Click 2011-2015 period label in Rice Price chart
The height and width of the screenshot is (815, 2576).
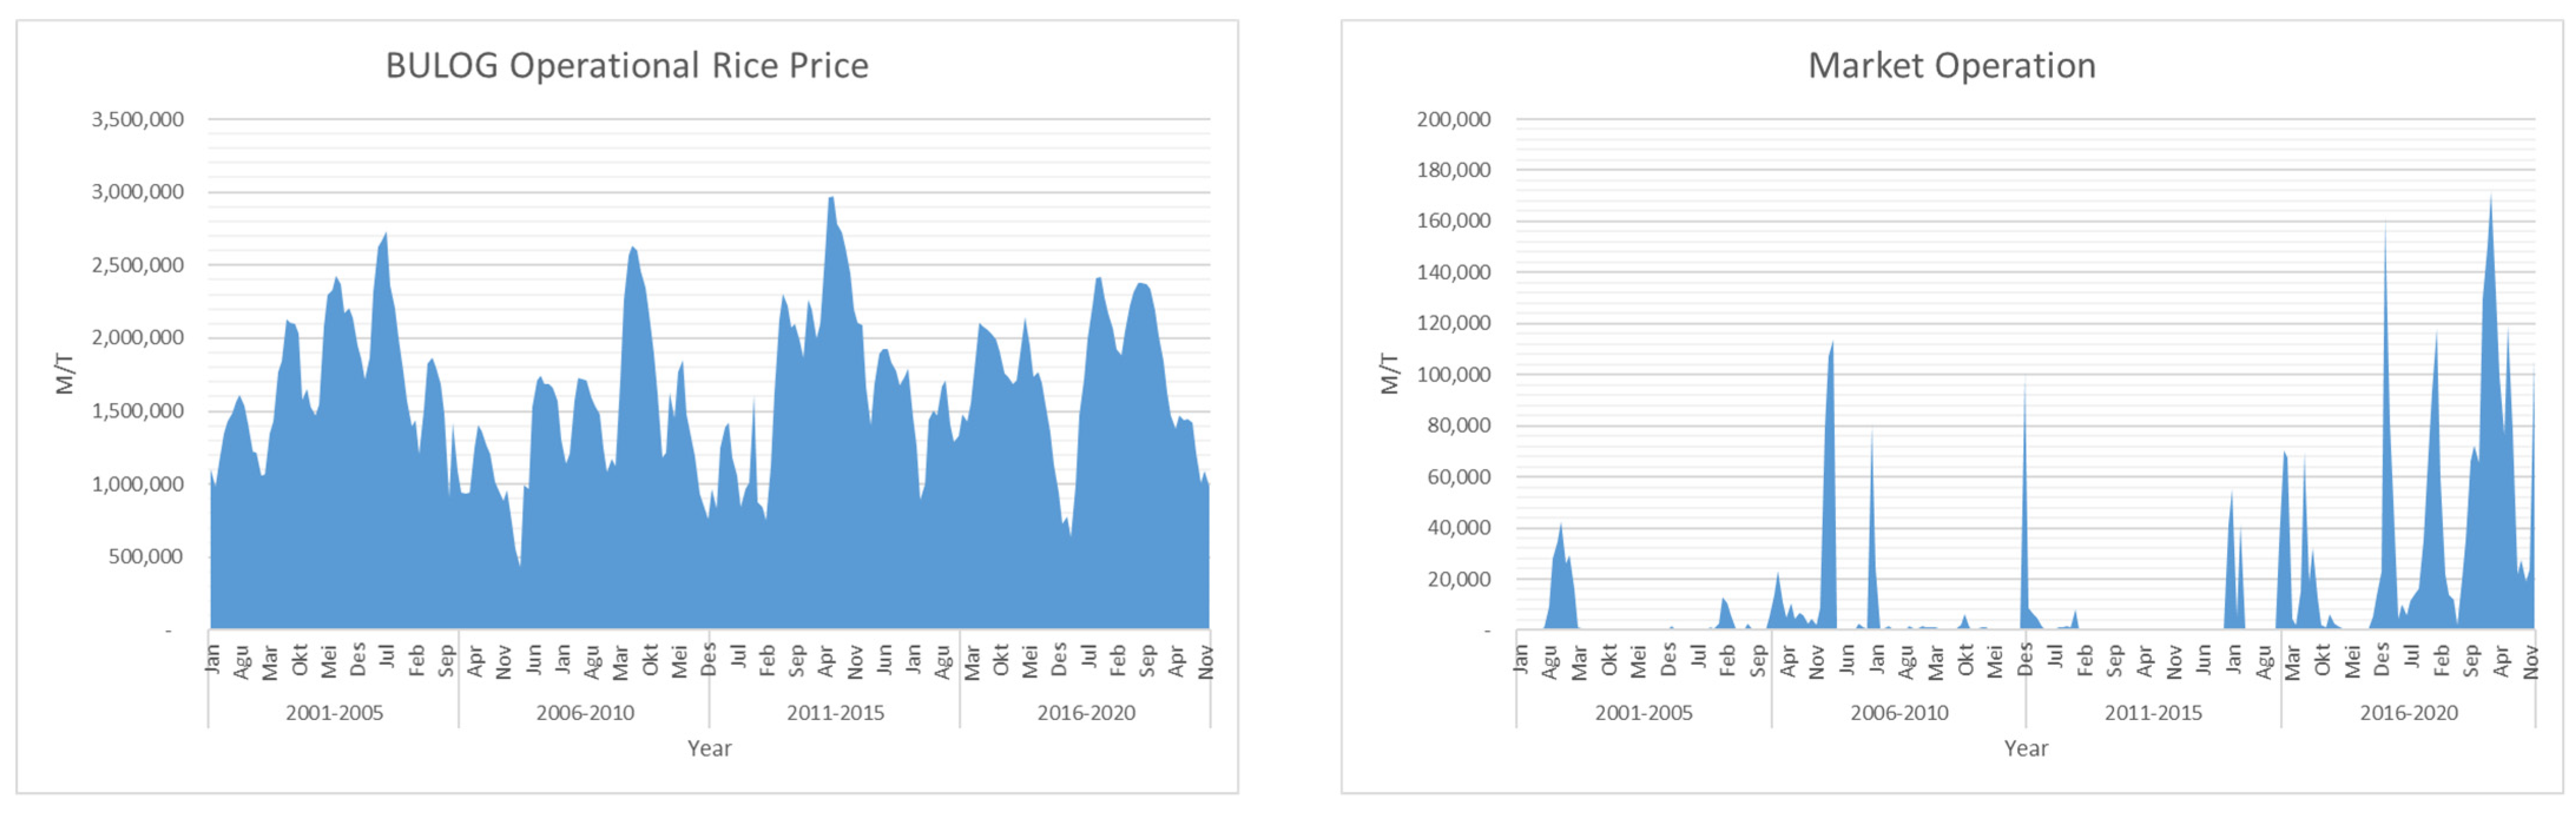tap(835, 713)
